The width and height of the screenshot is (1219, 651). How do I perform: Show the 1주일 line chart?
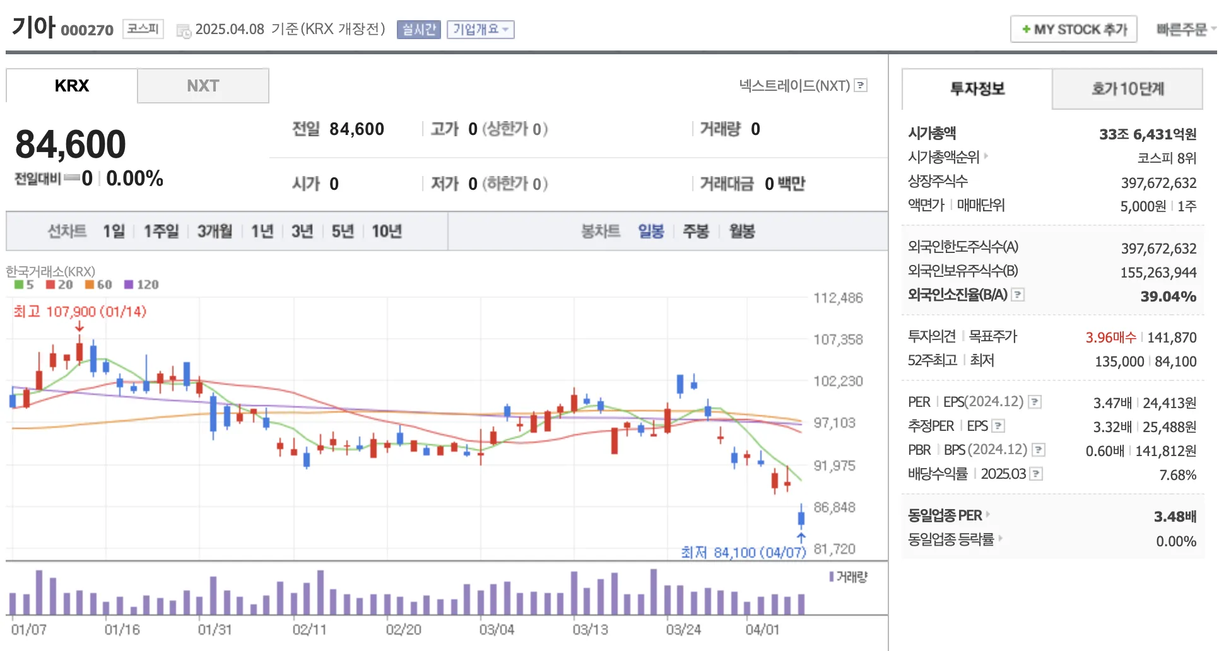161,232
